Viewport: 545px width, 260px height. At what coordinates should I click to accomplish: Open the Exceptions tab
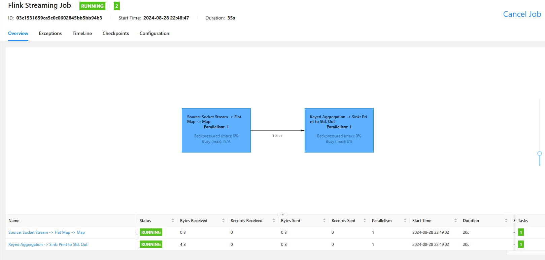(50, 33)
